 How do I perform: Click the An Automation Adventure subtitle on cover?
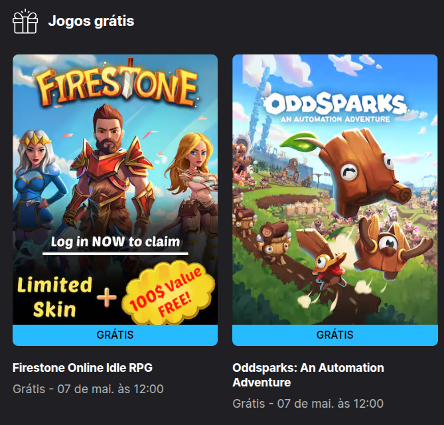[335, 120]
